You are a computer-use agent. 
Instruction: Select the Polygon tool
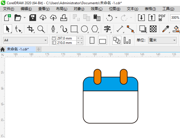(95, 29)
